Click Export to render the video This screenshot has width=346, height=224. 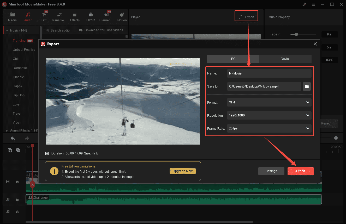(300, 171)
